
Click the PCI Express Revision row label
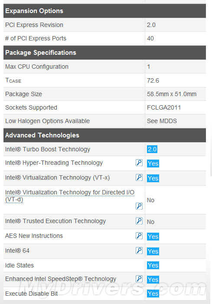tap(34, 25)
